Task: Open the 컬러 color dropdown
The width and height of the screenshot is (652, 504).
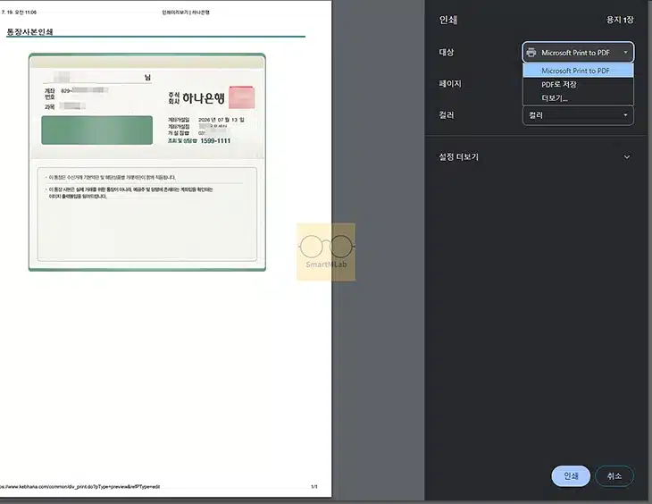Action: 578,115
